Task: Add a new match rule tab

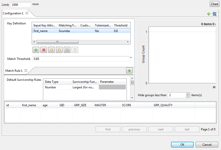Action: [129, 71]
